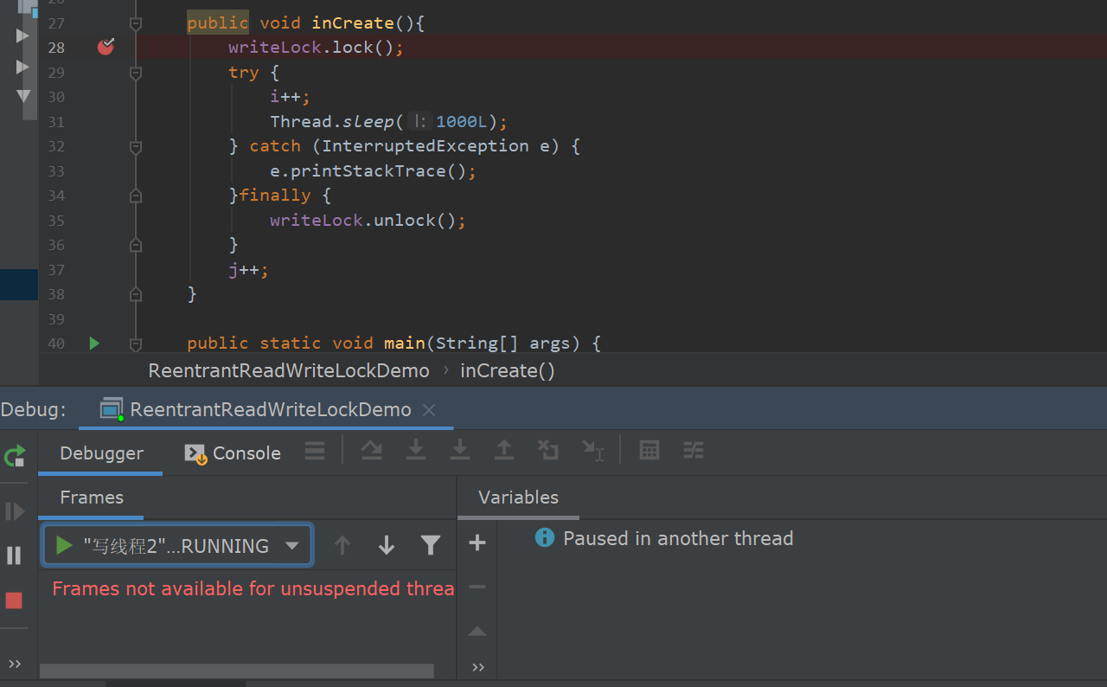
Task: Switch to the Debugger tab
Action: (101, 453)
